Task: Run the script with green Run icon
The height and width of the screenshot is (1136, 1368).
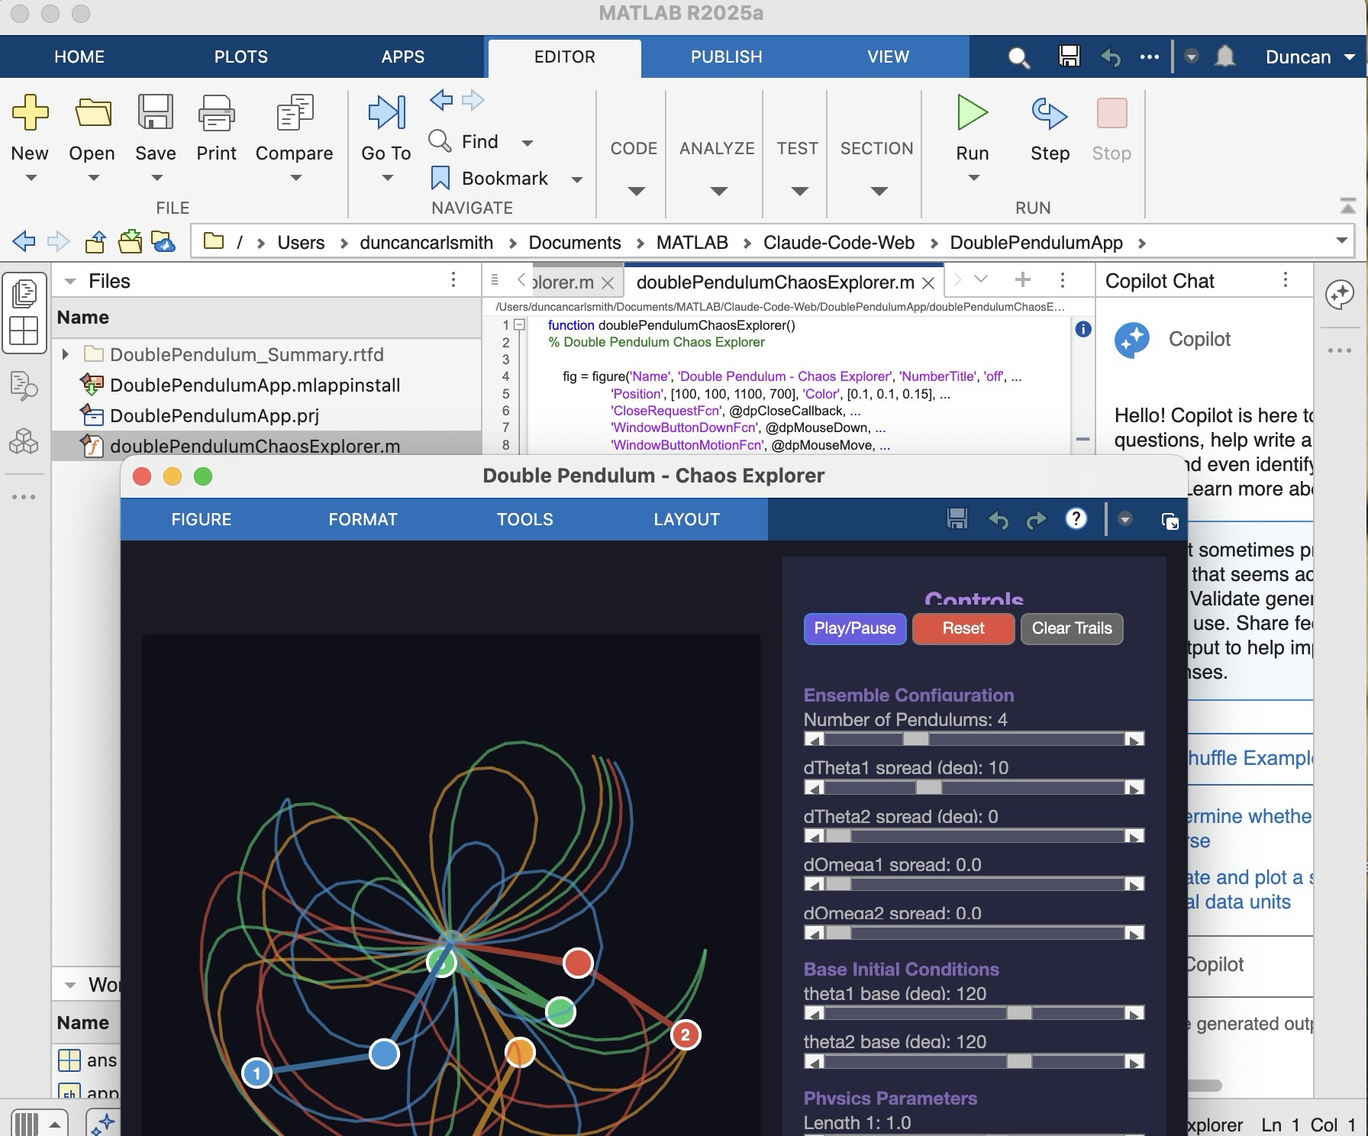Action: pos(973,113)
